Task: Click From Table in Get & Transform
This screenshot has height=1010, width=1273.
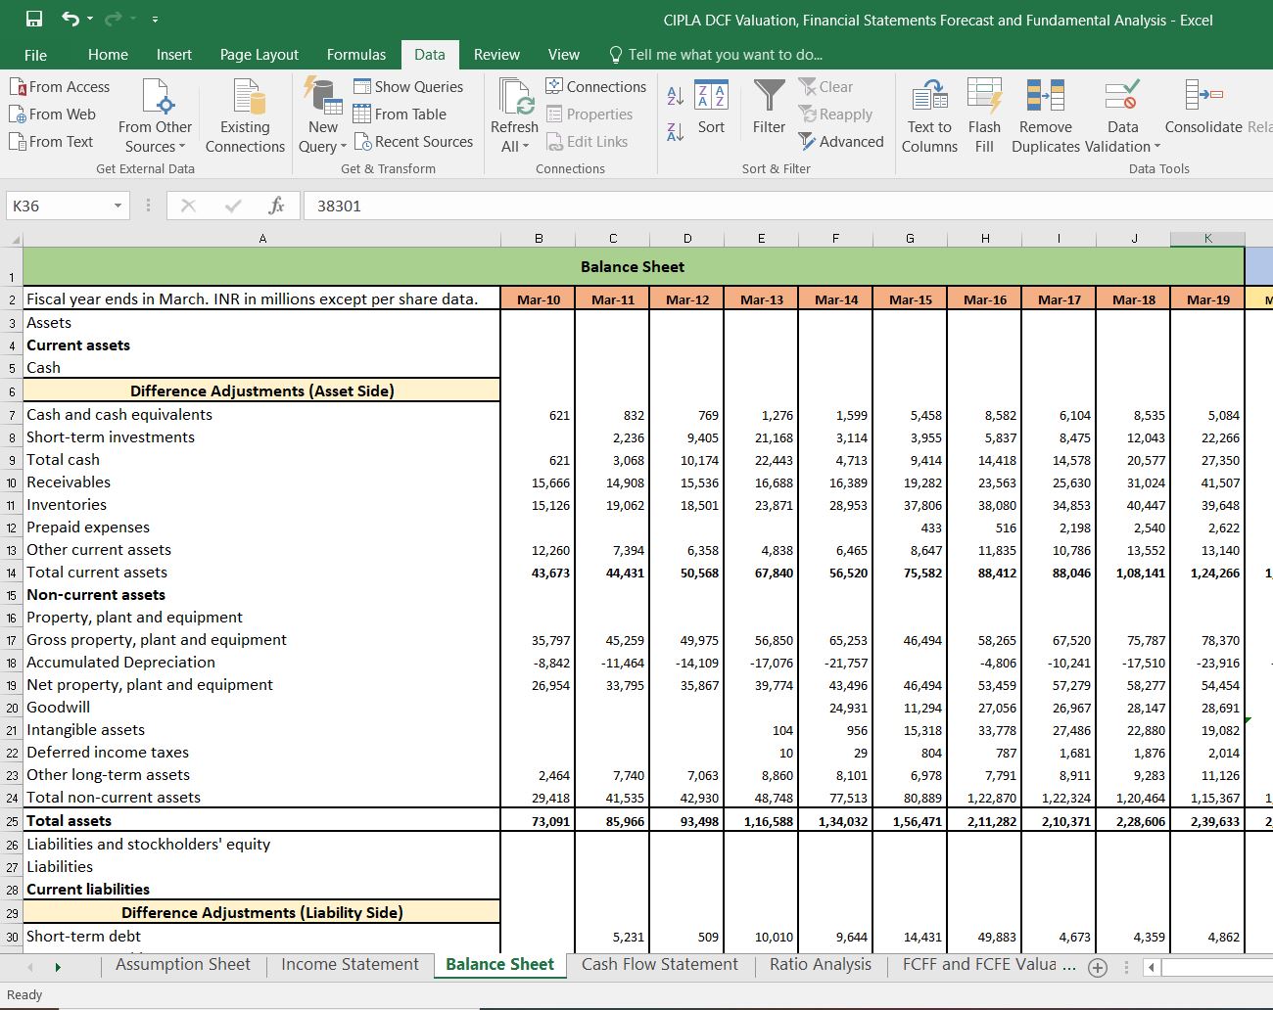Action: (x=400, y=115)
